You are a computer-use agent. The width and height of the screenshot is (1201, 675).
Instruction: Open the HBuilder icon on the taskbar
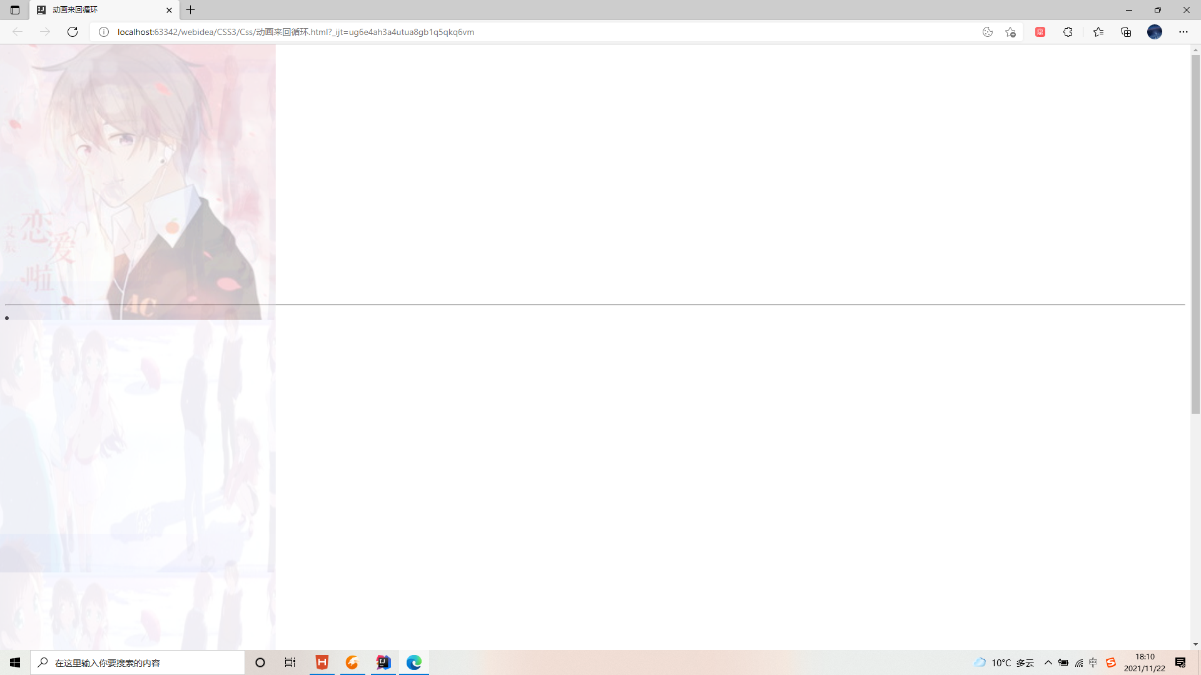click(x=322, y=662)
